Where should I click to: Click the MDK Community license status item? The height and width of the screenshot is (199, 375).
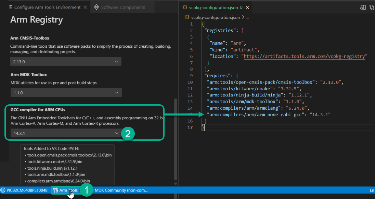pos(121,190)
